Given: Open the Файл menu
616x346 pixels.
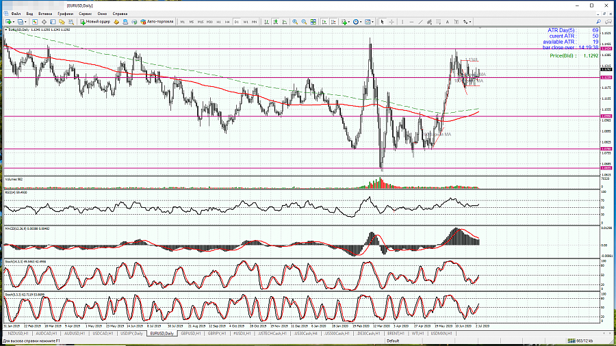Looking at the screenshot, I should (x=16, y=14).
